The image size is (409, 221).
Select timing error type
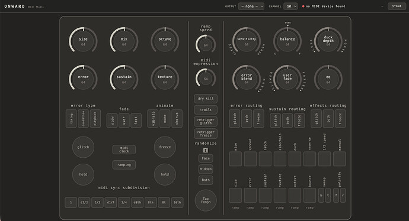(71, 119)
